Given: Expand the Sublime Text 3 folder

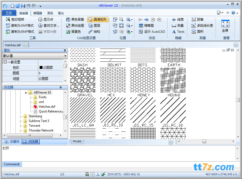Looking at the screenshot, I should coord(21,121).
